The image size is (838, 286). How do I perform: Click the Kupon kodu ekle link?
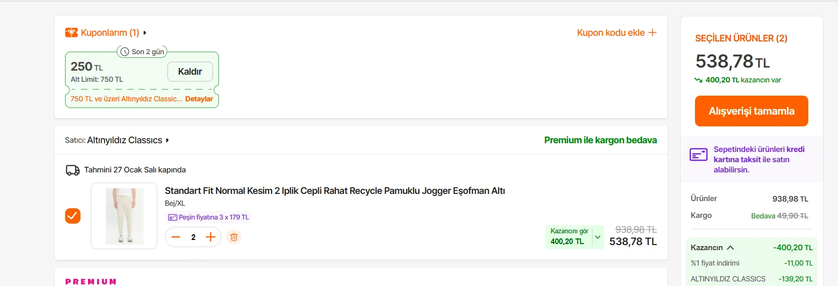pyautogui.click(x=610, y=33)
